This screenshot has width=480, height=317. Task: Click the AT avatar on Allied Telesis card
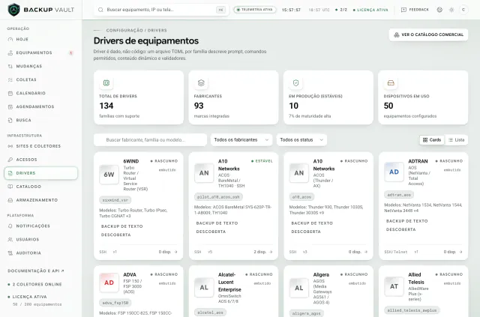(x=394, y=286)
